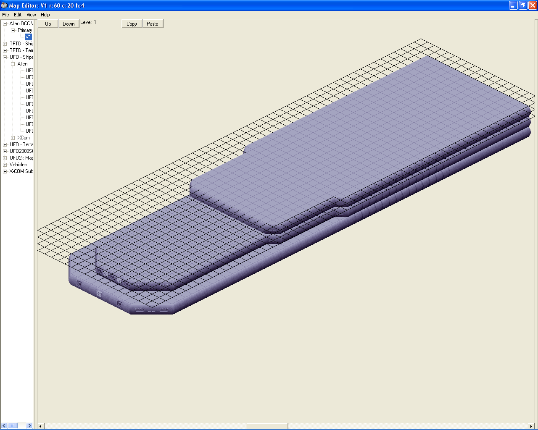Select the XCom folder label
This screenshot has width=538, height=430.
pos(24,138)
